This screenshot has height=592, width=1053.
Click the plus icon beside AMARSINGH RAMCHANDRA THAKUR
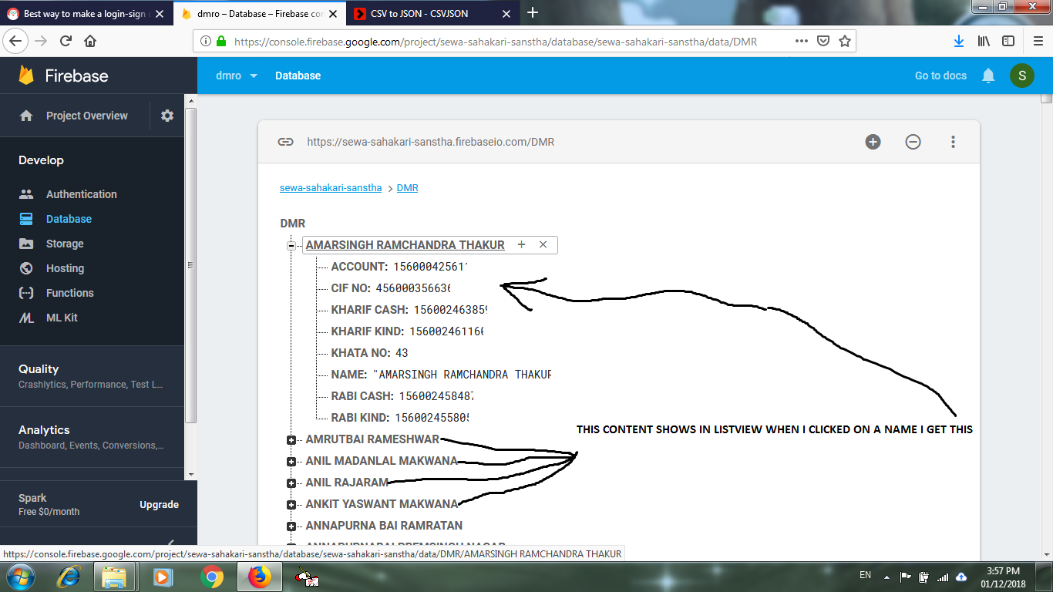521,244
